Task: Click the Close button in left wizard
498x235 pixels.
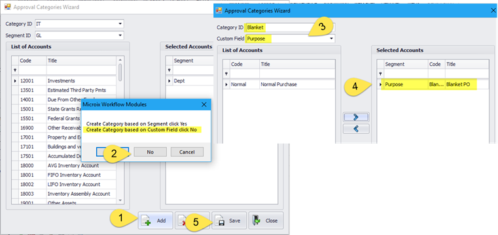Action: pos(266,221)
